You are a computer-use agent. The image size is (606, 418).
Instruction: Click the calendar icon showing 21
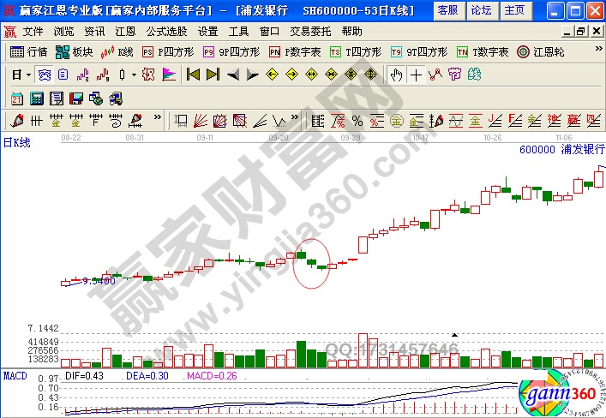tap(17, 97)
